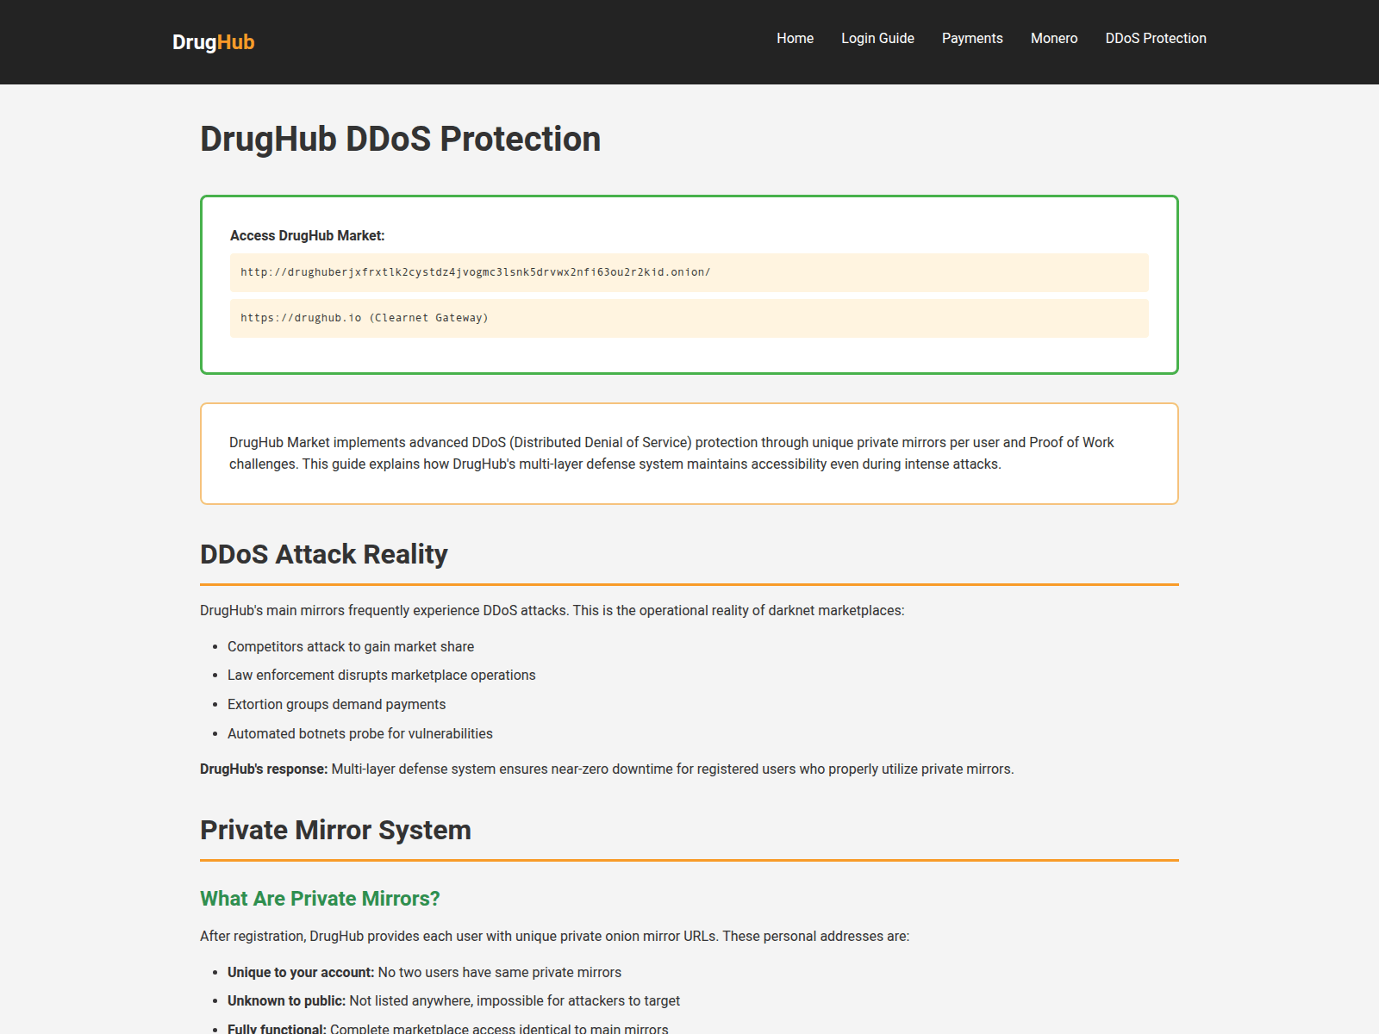Screen dimensions: 1379x1034
Task: Select the Monero navigation link
Action: click(1054, 38)
